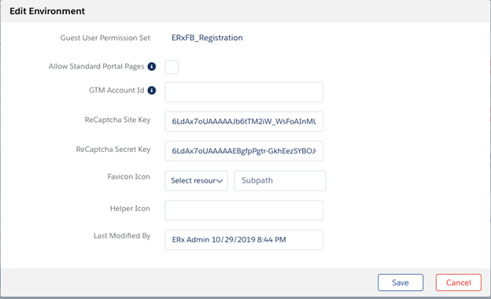The width and height of the screenshot is (491, 299).
Task: Click info icon next to GTM Account Id
Action: (152, 90)
